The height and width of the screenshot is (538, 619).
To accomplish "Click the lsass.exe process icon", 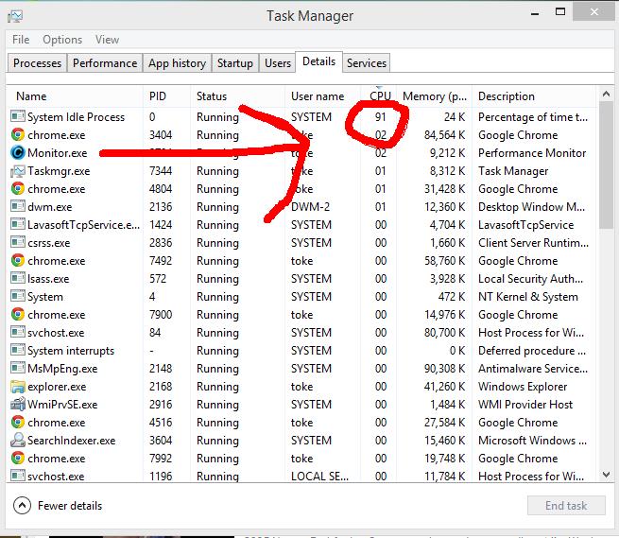I will coord(18,278).
